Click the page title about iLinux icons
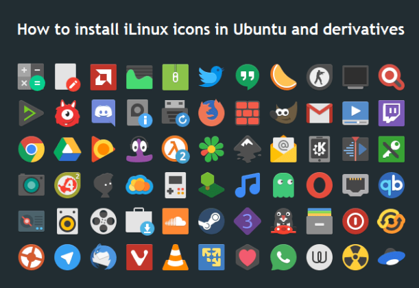Image resolution: width=419 pixels, height=288 pixels. 211,29
